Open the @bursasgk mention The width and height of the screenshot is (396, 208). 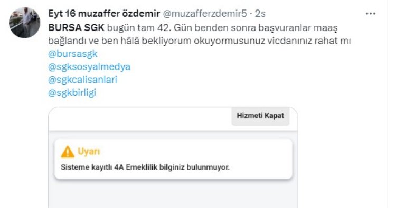73,54
